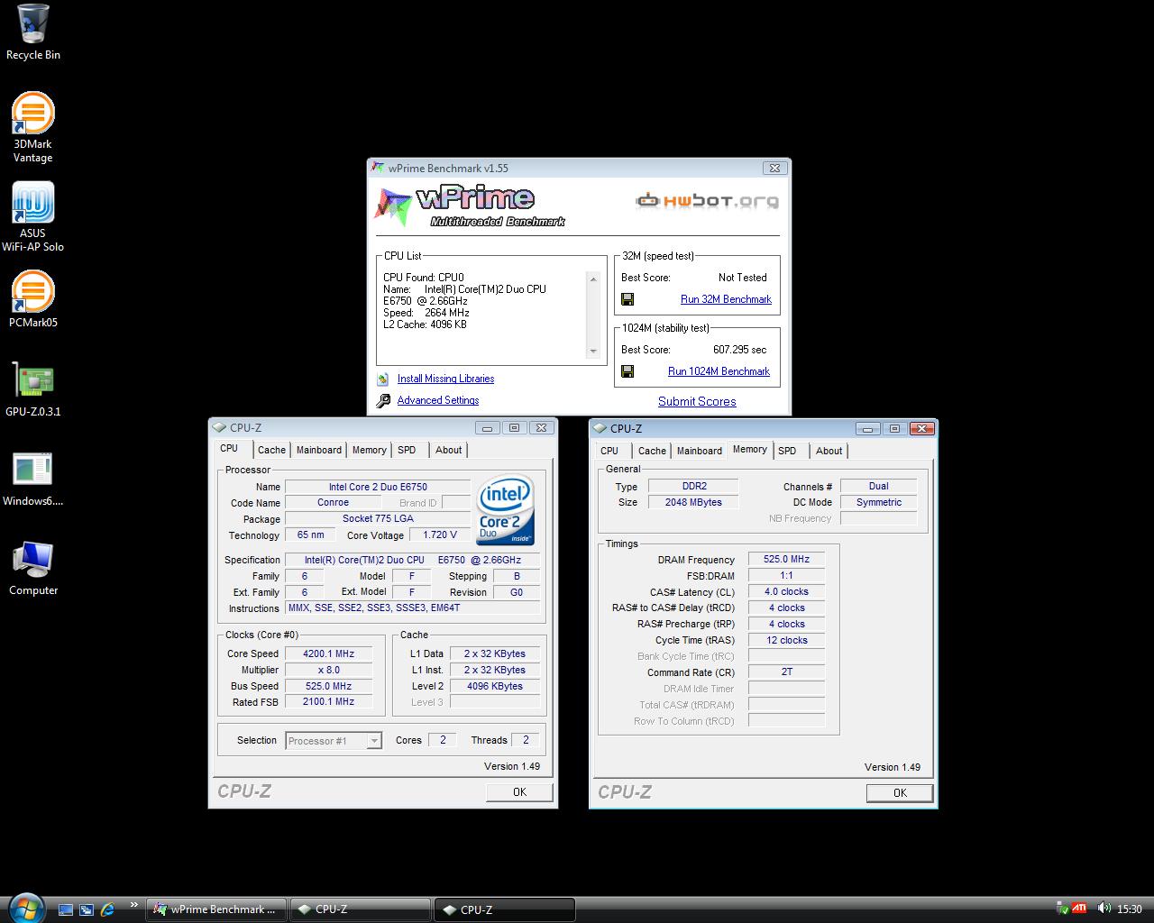
Task: Click the Best Score 607.295 sec value
Action: click(739, 350)
